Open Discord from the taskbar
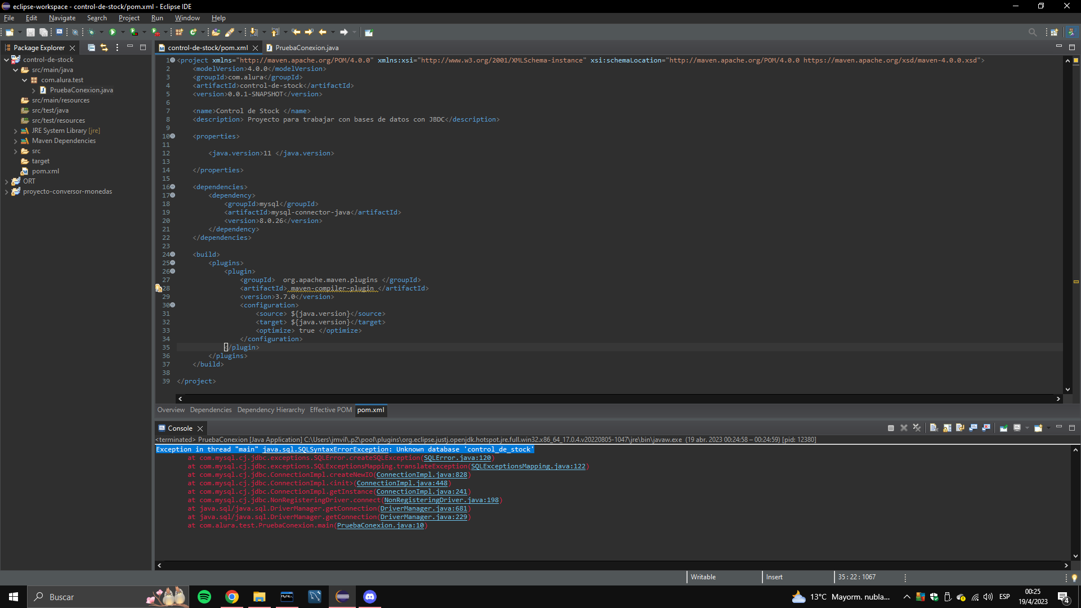Viewport: 1081px width, 608px height. tap(370, 597)
